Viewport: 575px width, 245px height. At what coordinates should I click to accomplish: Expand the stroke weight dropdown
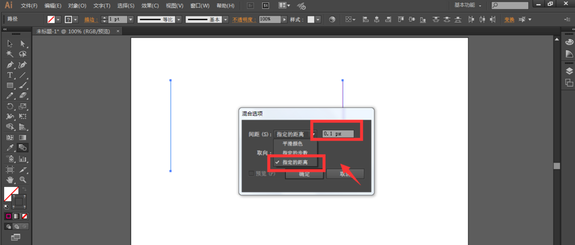(131, 19)
